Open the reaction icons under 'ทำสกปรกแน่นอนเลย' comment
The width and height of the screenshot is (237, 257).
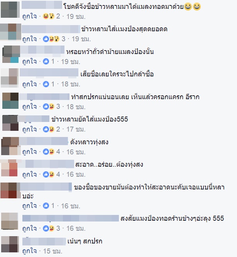click(49, 107)
